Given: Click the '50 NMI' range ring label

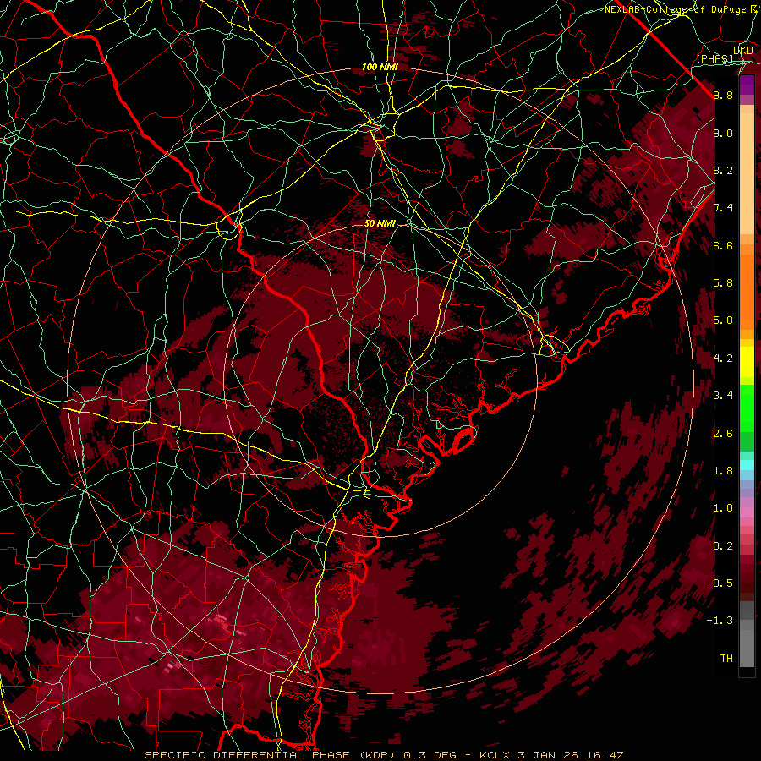Looking at the screenshot, I should point(380,224).
